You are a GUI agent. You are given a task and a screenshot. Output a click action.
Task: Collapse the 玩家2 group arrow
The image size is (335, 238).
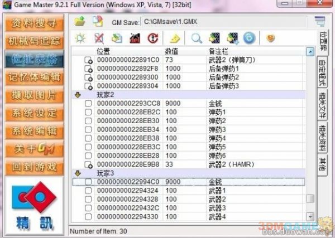coord(78,95)
